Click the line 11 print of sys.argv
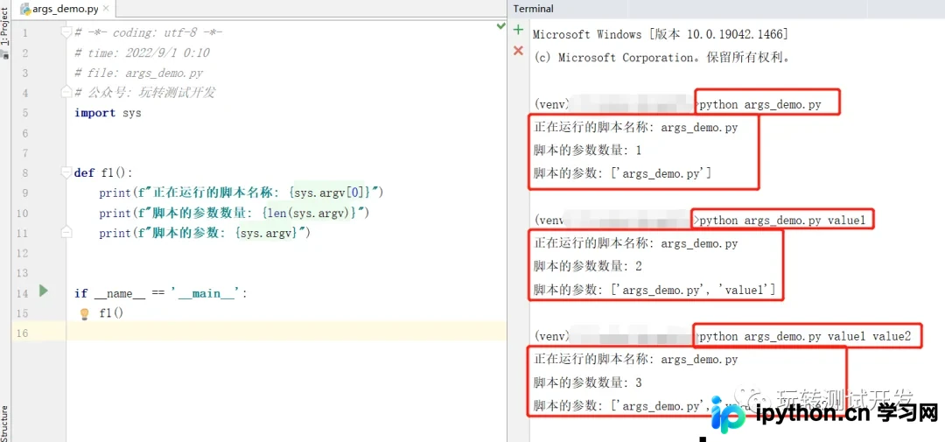 click(x=204, y=233)
